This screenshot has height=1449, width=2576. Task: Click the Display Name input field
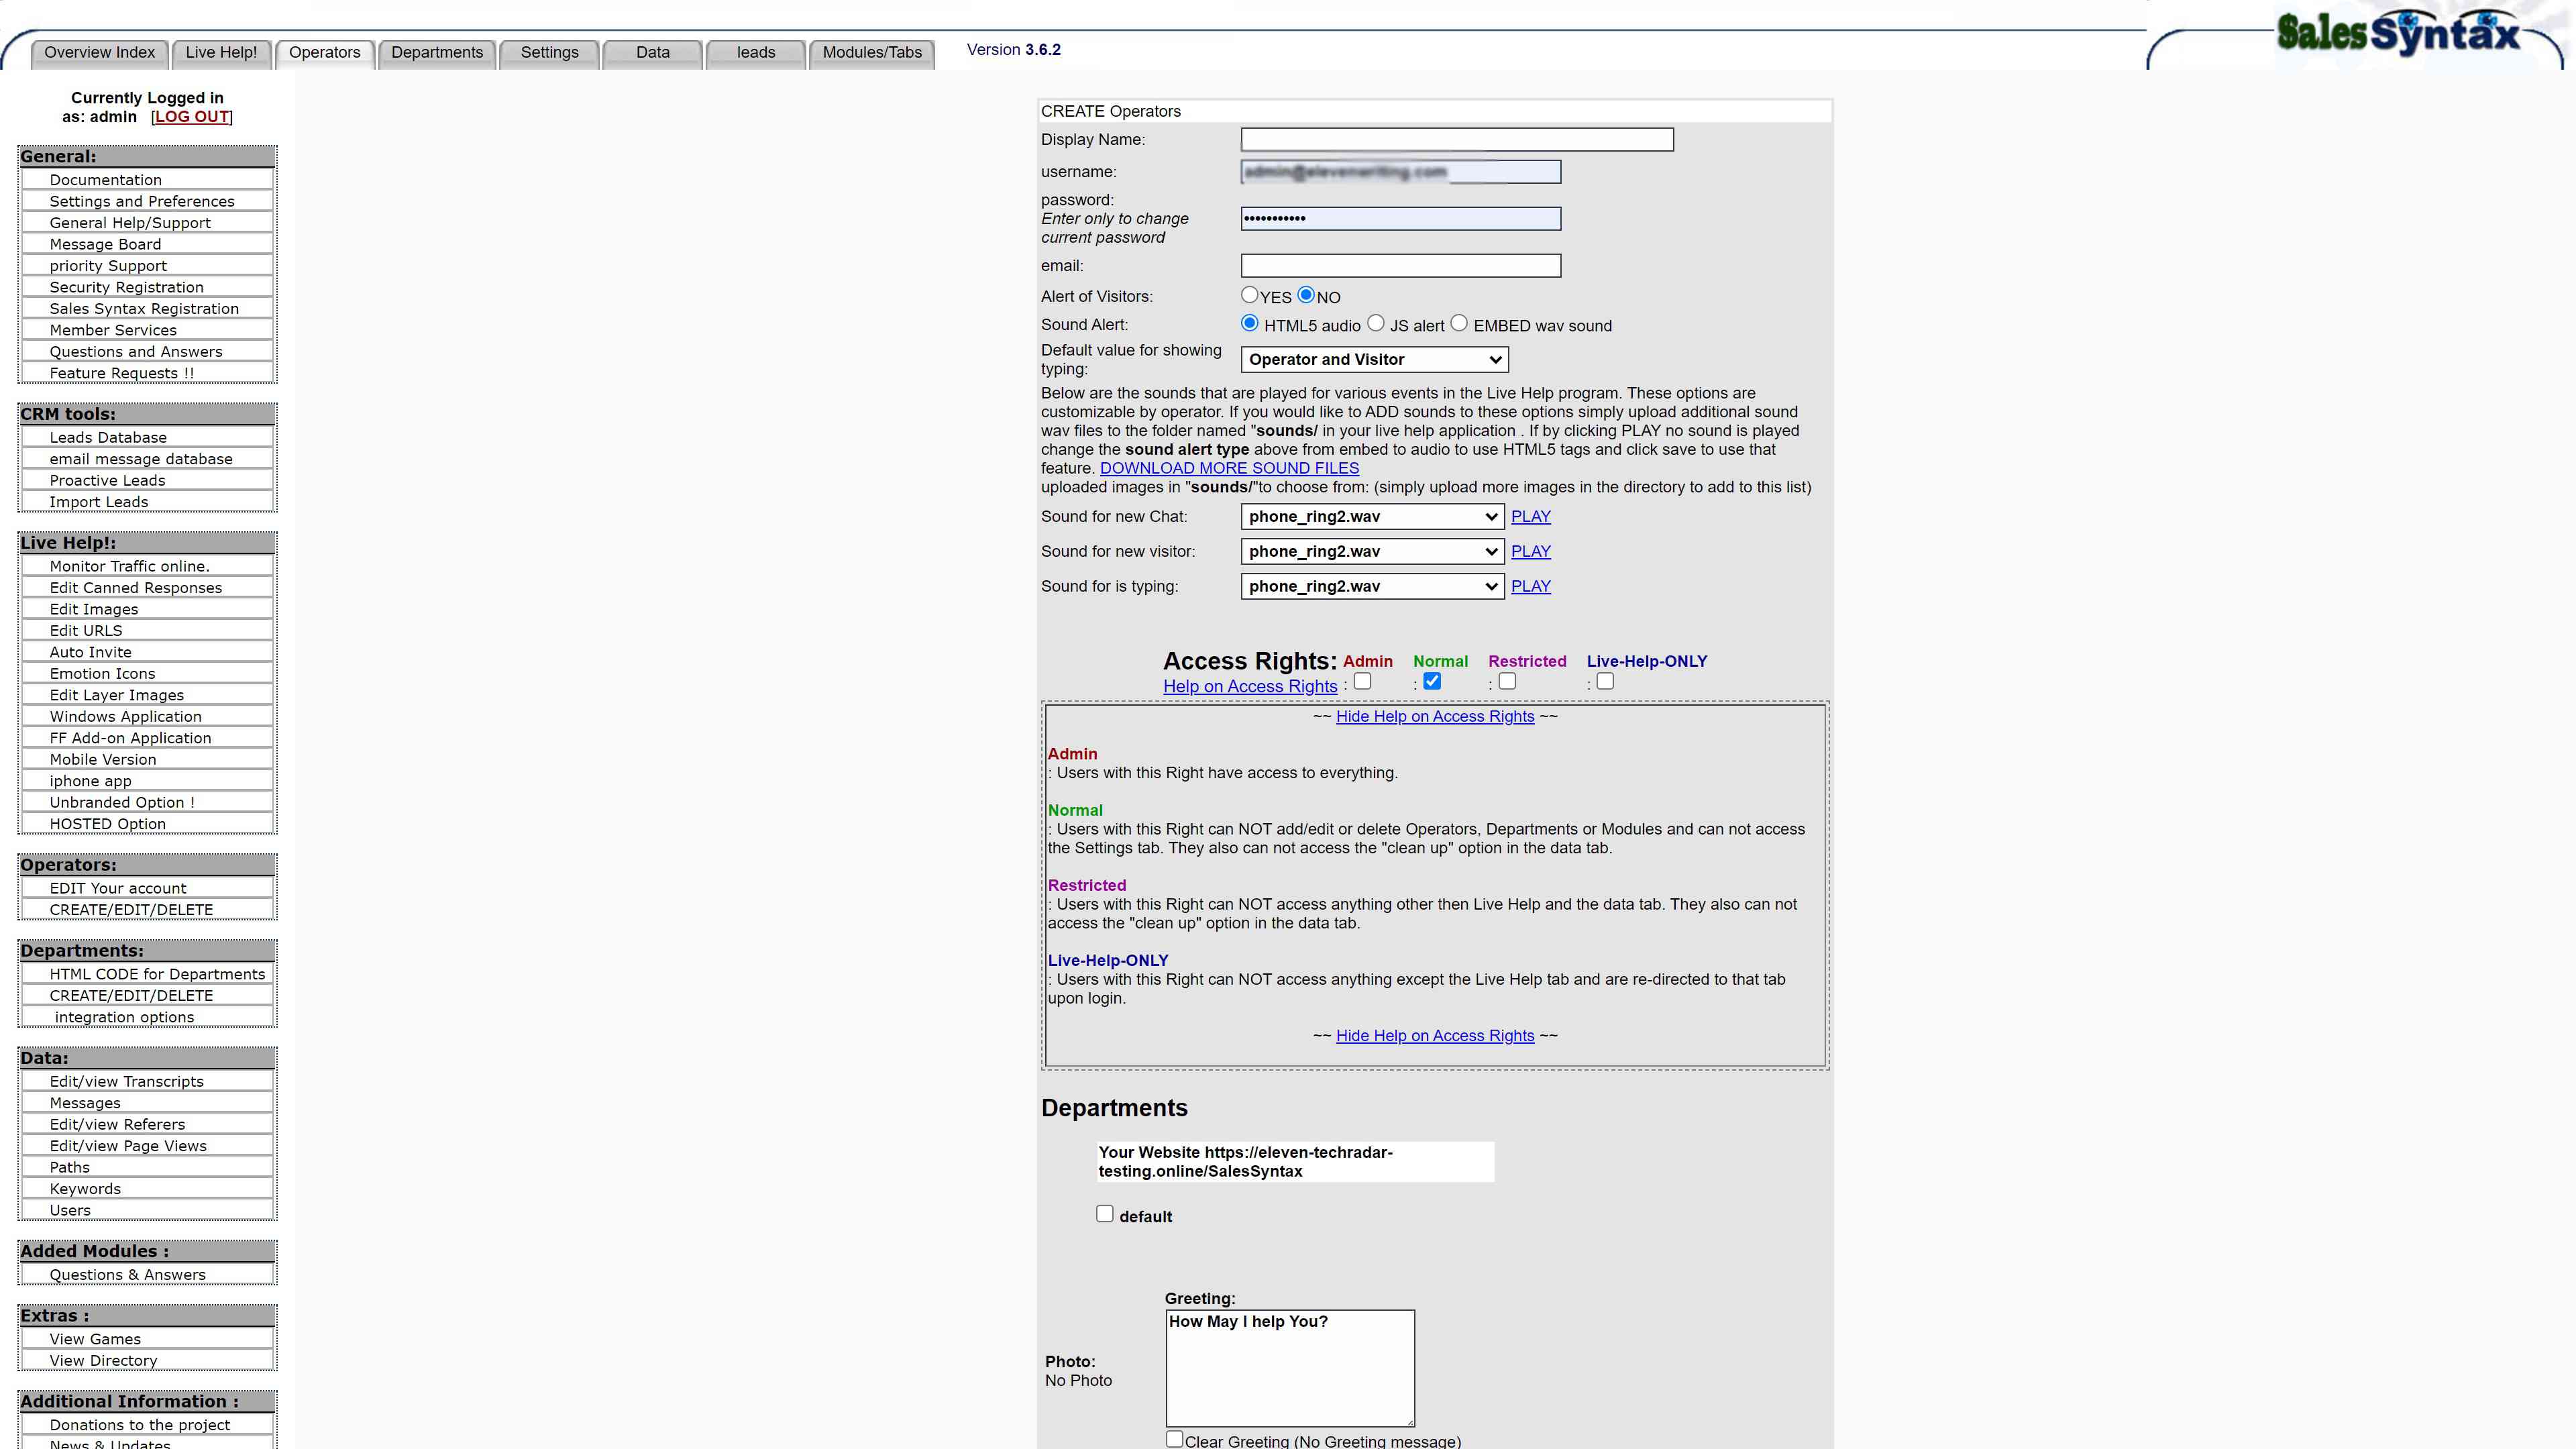tap(1456, 139)
